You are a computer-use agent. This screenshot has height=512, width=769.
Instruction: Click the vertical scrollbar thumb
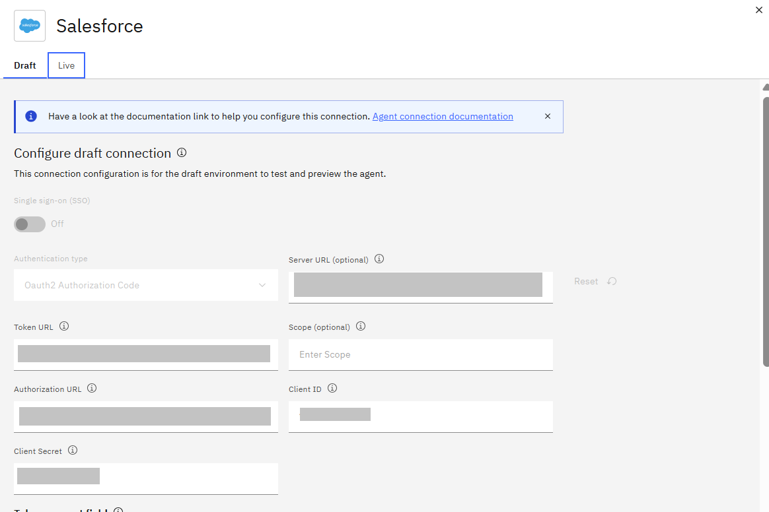pyautogui.click(x=765, y=231)
